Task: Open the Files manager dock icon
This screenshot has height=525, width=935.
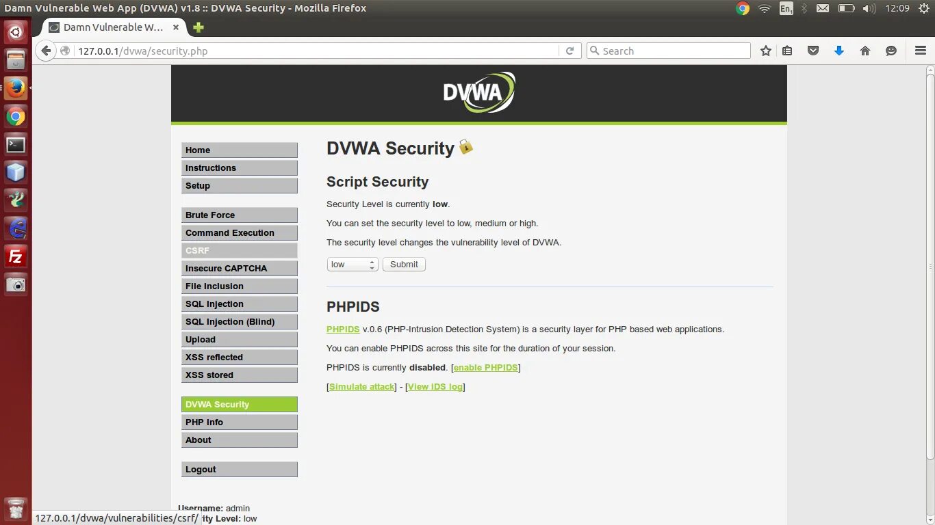Action: click(16, 60)
